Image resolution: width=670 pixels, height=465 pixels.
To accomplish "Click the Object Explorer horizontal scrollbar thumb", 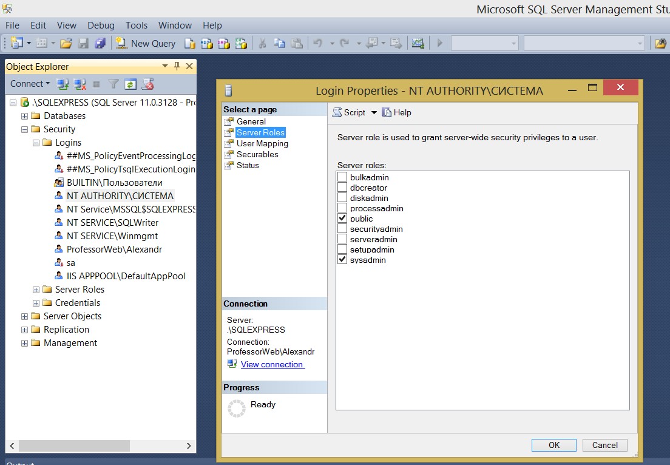I will 74,446.
